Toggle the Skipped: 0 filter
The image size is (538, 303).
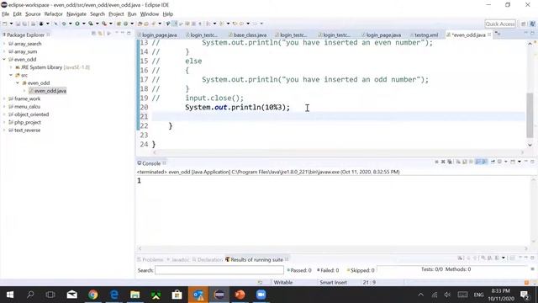[x=361, y=270]
